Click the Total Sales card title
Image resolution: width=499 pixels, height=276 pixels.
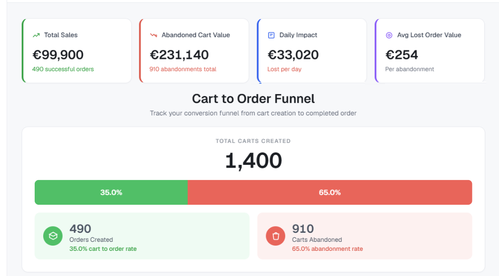point(61,35)
